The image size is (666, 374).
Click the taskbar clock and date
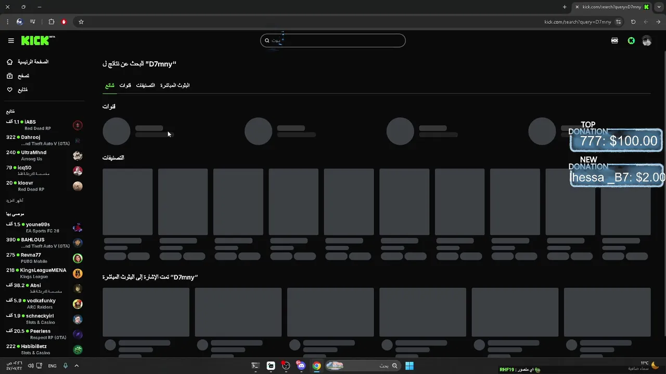[x=14, y=366]
